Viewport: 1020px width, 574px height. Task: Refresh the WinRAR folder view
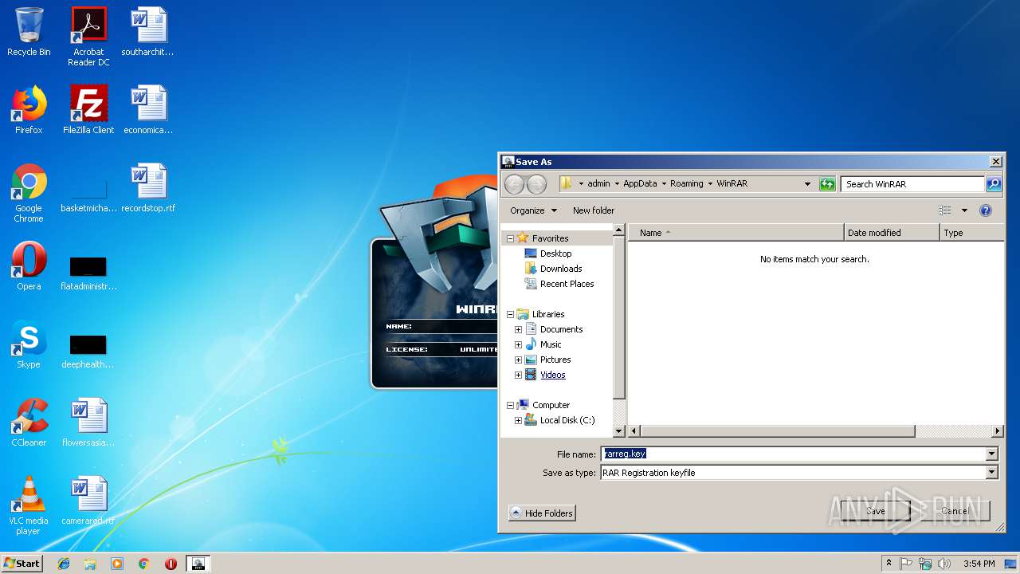point(827,184)
